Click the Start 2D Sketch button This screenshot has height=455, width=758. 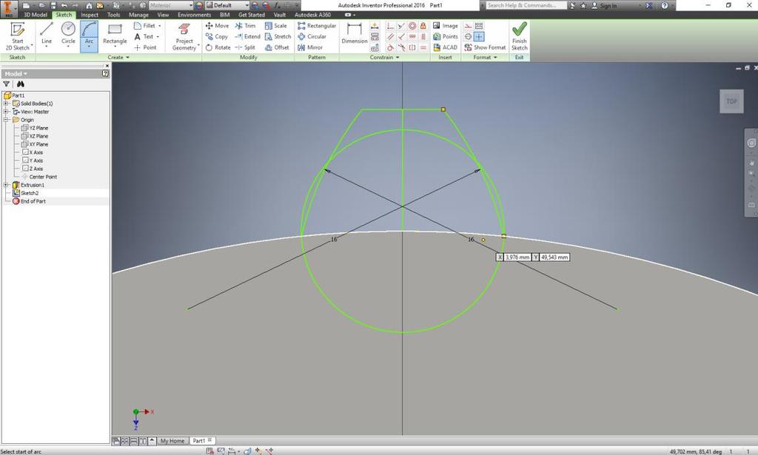click(x=18, y=36)
